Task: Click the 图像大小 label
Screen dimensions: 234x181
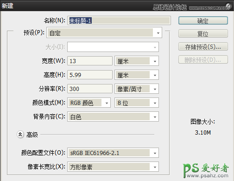Action: (x=202, y=122)
